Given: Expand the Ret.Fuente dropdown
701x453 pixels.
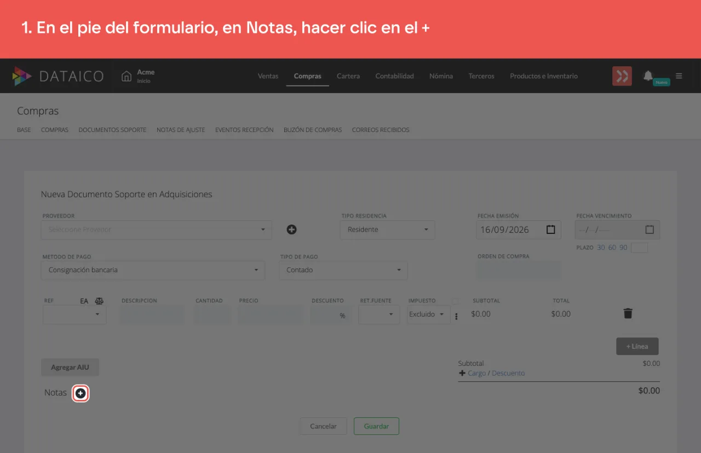Looking at the screenshot, I should [x=379, y=314].
